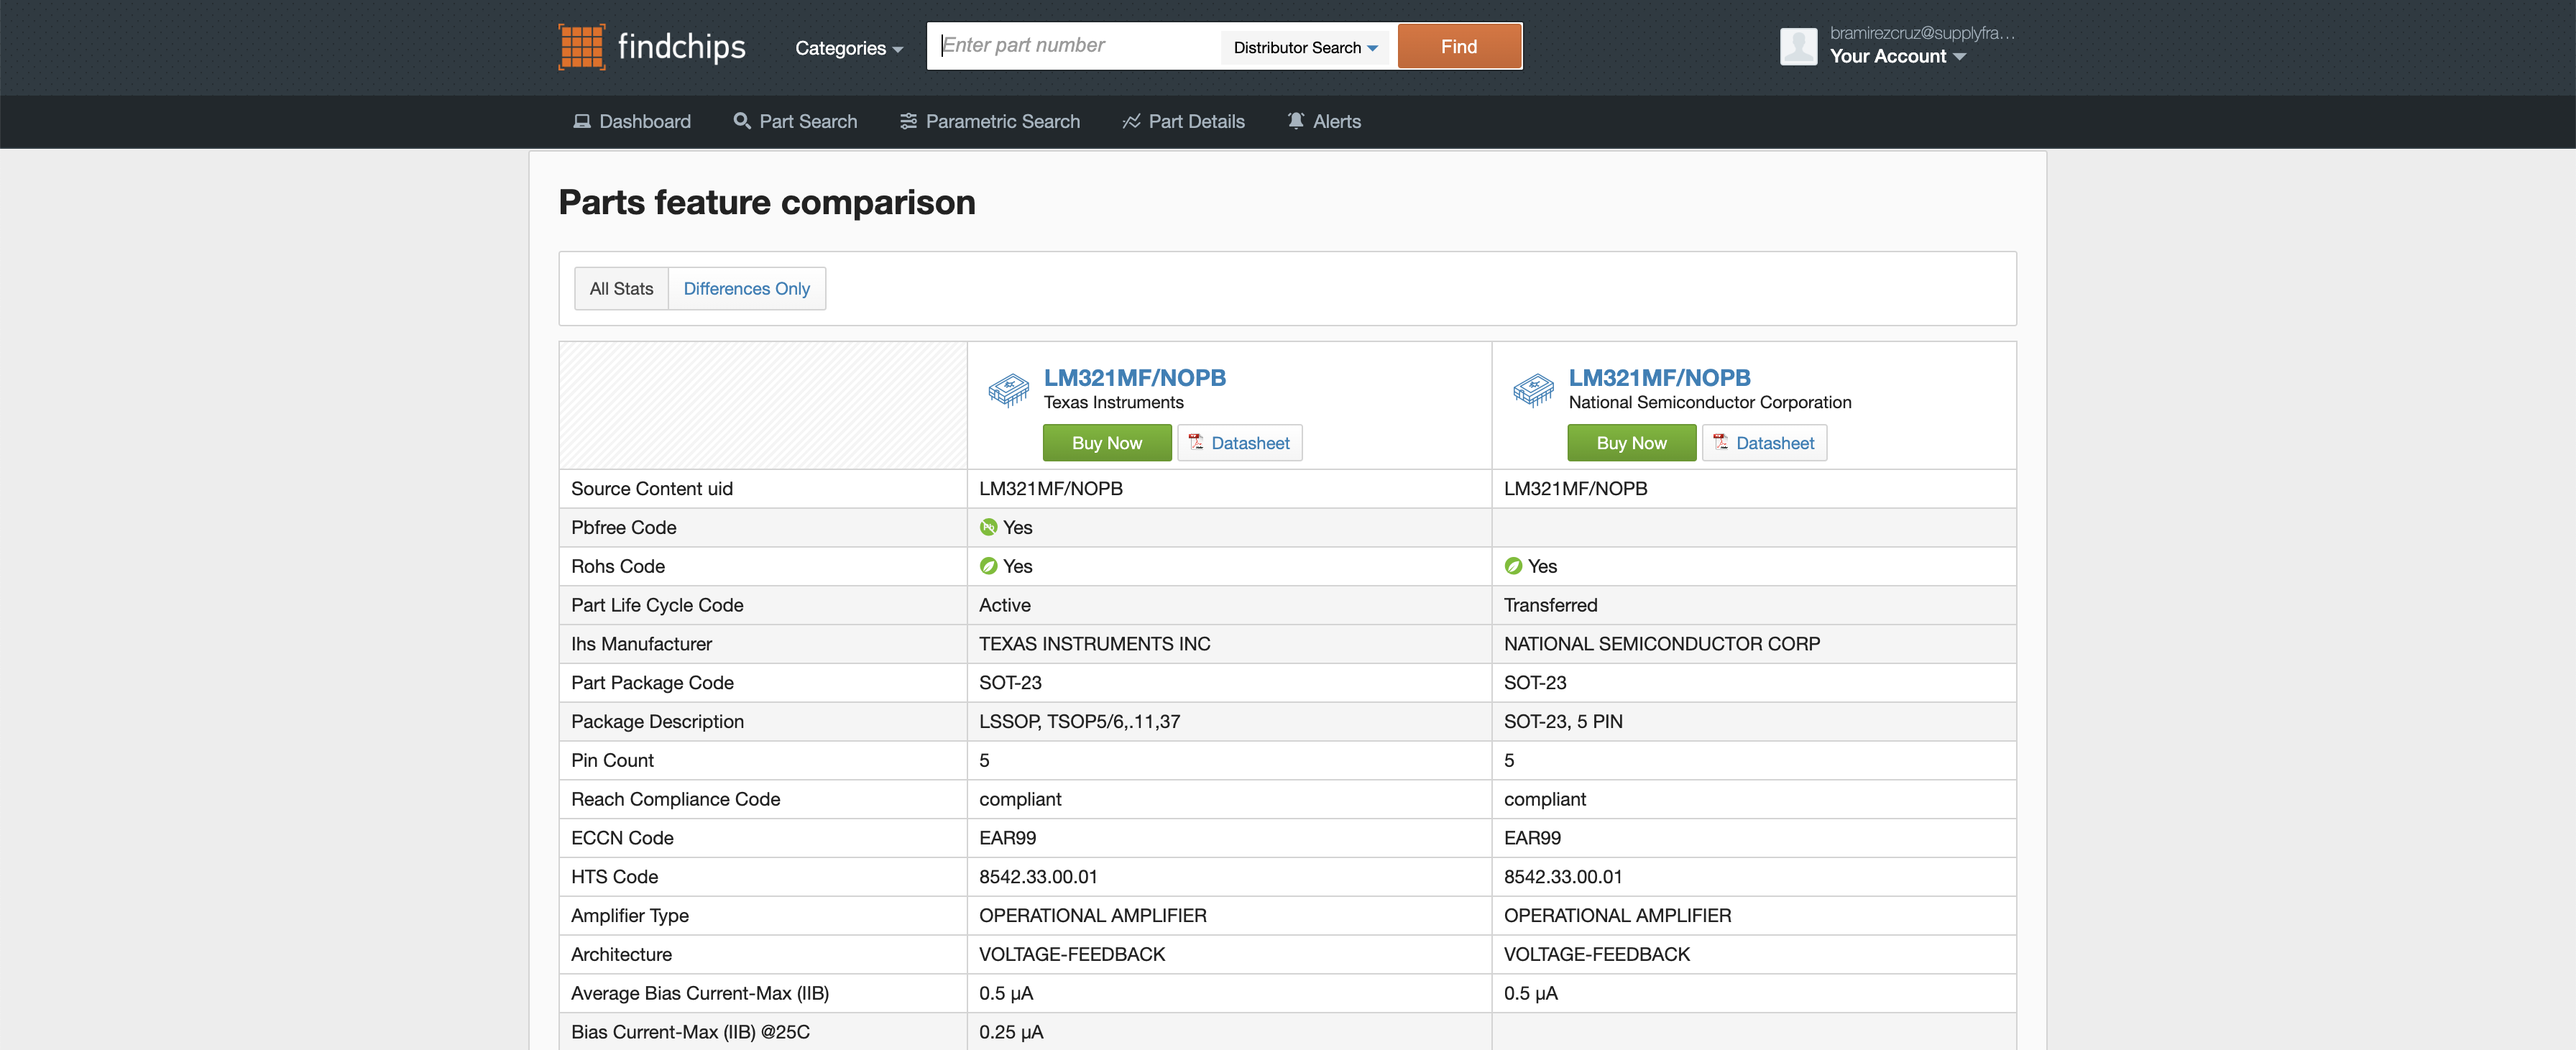Click the 'Pin Count' row label

tap(612, 760)
